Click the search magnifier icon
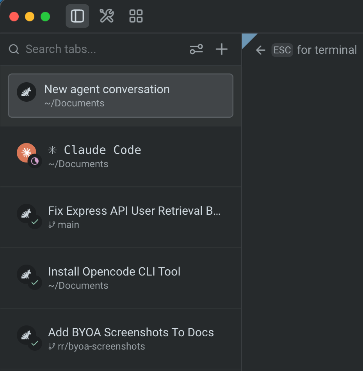The width and height of the screenshot is (363, 371). (x=14, y=49)
